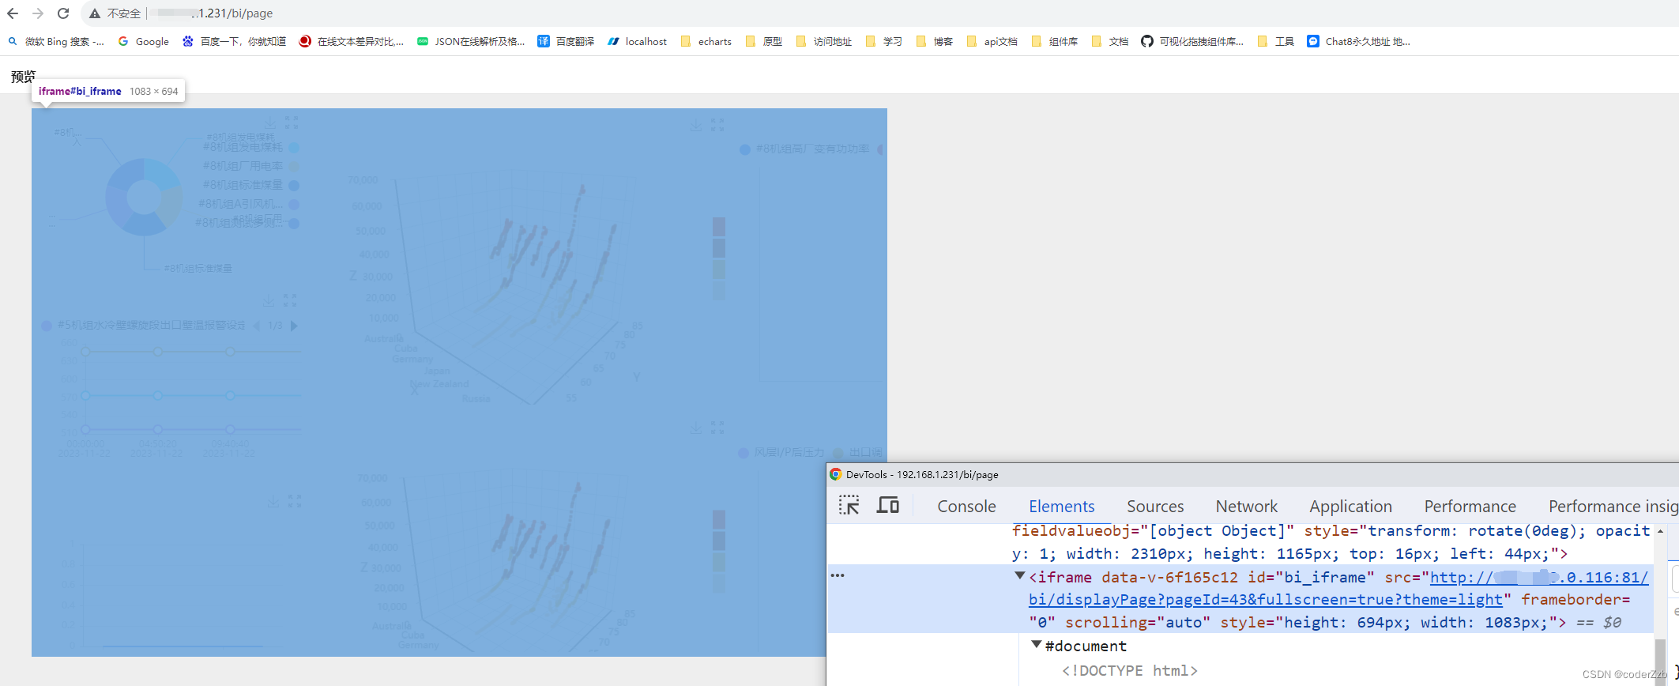
Task: Open the 访问地址 bookmark folder
Action: coord(823,41)
